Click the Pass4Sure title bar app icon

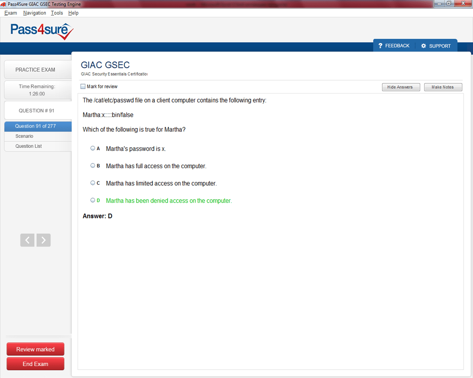click(3, 4)
